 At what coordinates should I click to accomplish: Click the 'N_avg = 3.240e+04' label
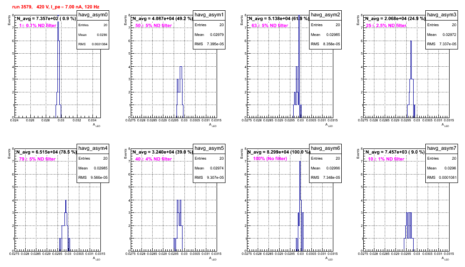162,152
